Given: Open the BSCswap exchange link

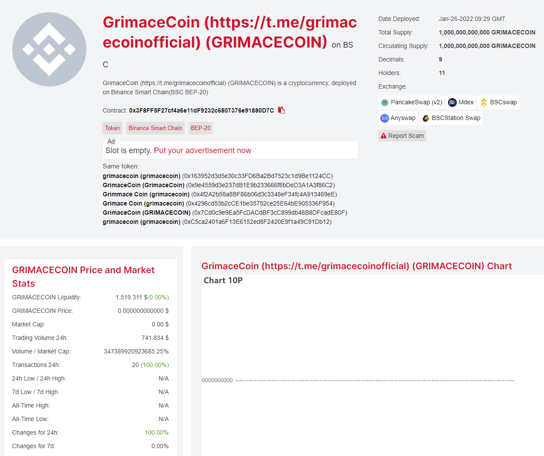Looking at the screenshot, I should coord(499,102).
